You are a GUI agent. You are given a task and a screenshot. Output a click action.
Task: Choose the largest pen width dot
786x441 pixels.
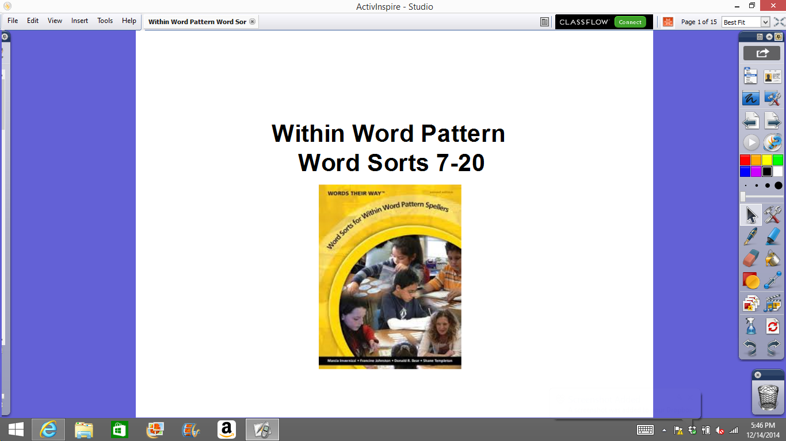[779, 185]
